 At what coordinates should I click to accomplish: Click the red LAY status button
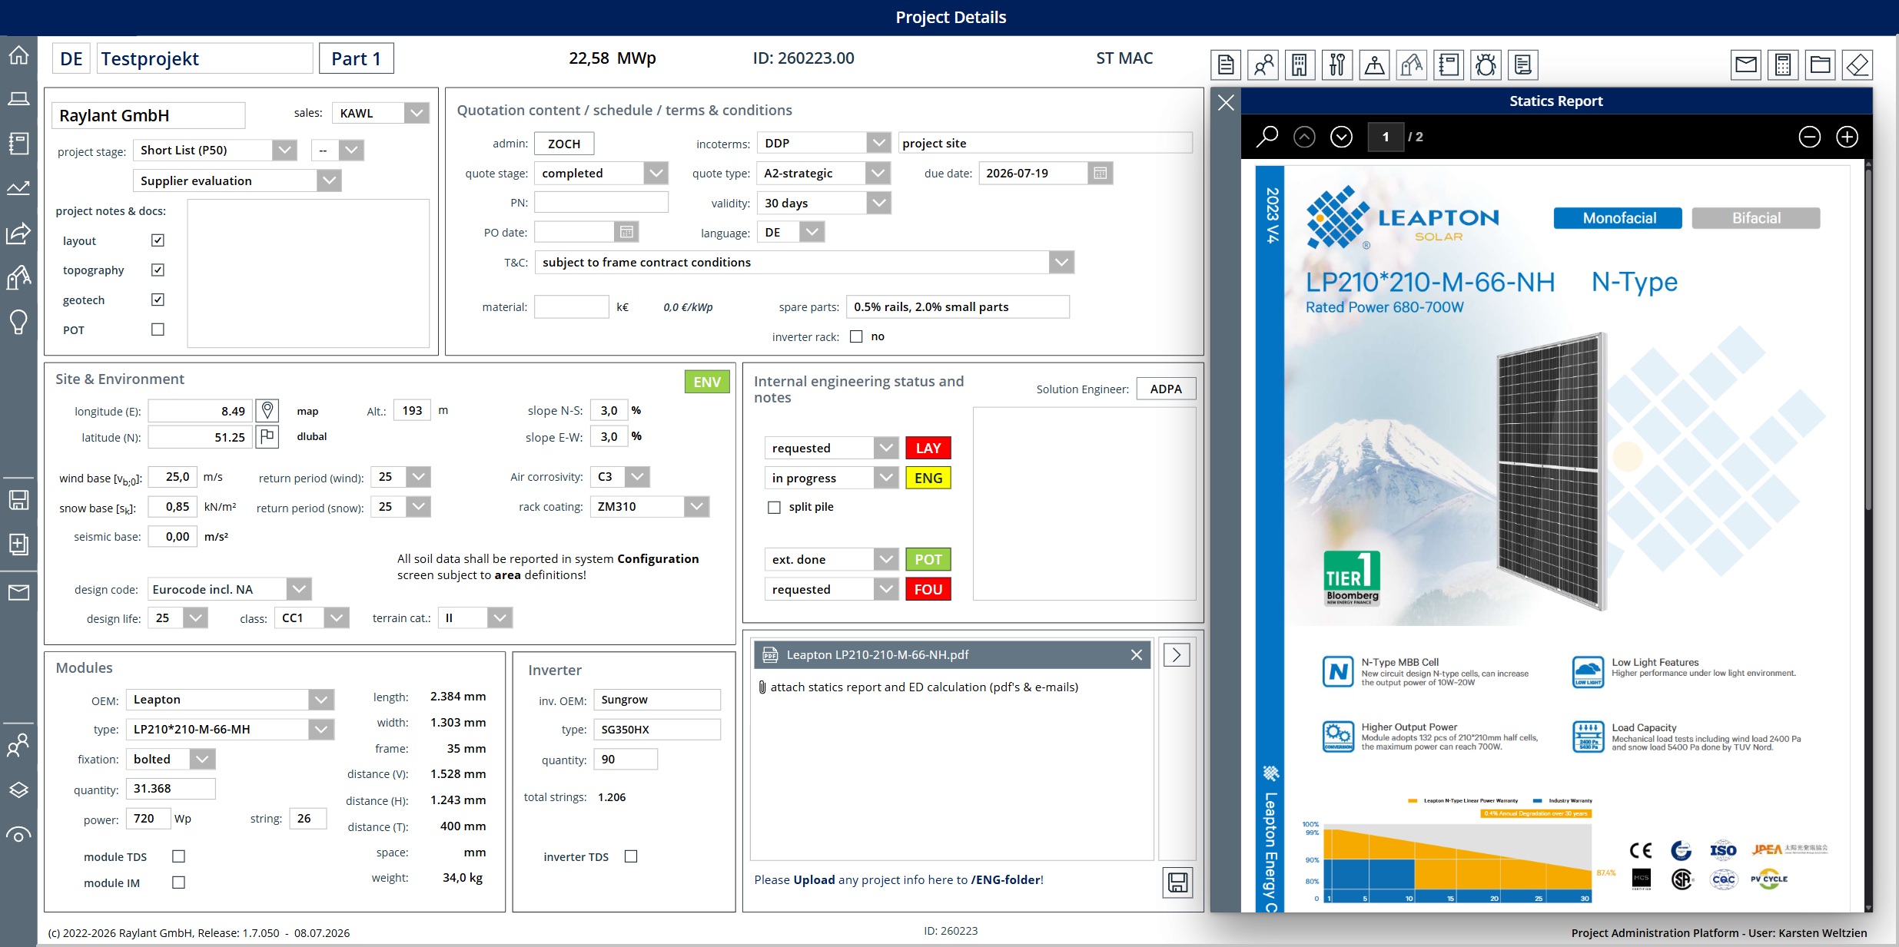[928, 448]
